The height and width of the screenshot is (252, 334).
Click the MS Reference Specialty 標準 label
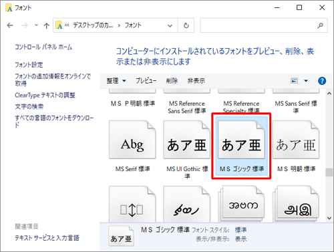click(x=241, y=107)
